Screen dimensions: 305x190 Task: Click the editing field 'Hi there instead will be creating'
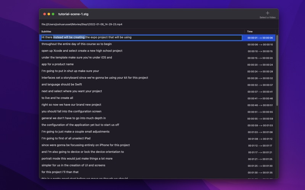[141, 37]
